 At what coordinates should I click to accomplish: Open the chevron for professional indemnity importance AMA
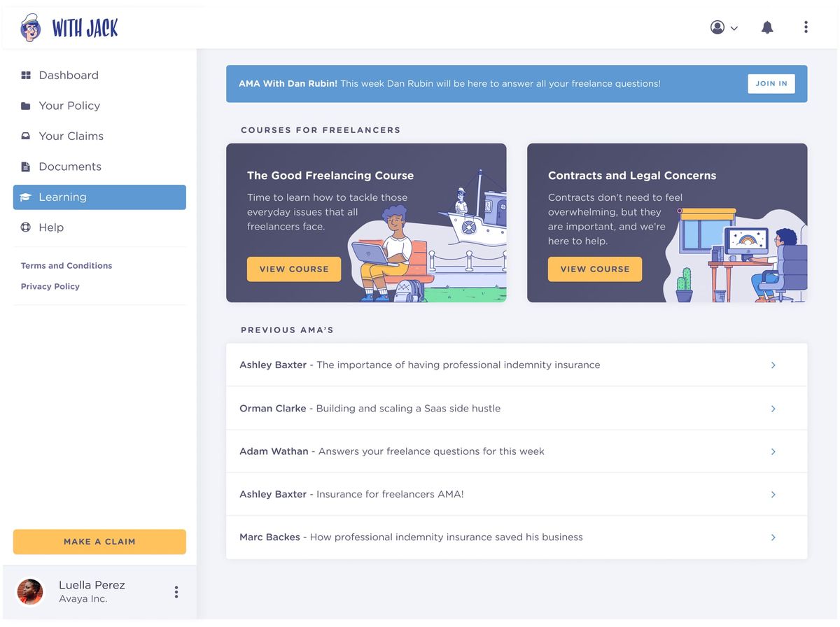pos(773,365)
